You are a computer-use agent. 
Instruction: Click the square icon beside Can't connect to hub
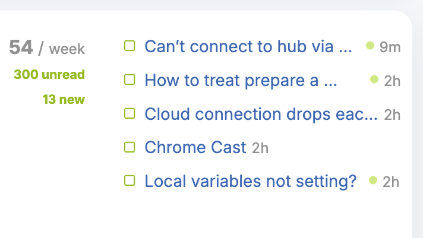(130, 46)
